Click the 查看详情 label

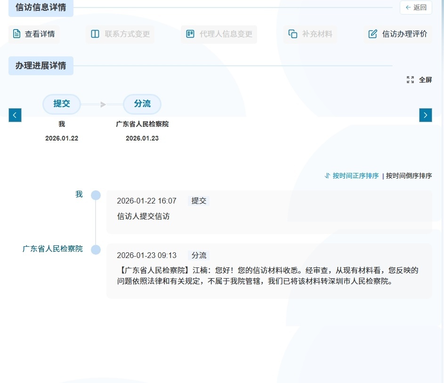(x=40, y=34)
